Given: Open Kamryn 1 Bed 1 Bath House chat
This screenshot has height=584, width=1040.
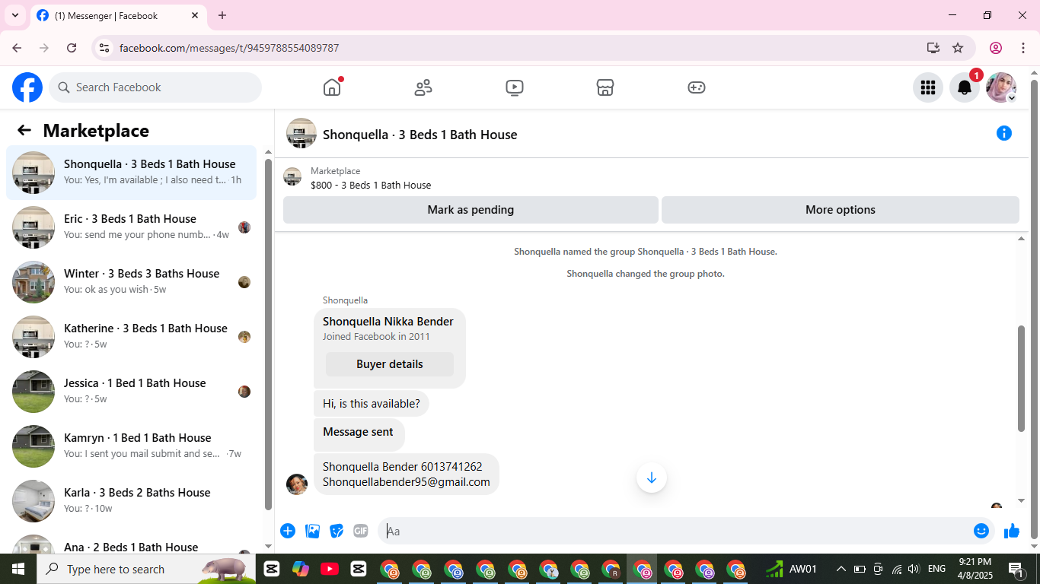Looking at the screenshot, I should tap(132, 446).
